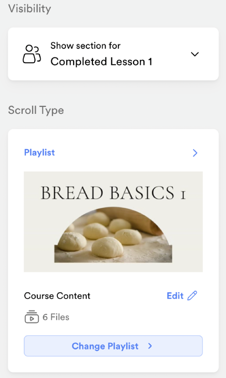Screen dimensions: 226x378
Task: Click the 6 Files label
Action: pos(56,317)
